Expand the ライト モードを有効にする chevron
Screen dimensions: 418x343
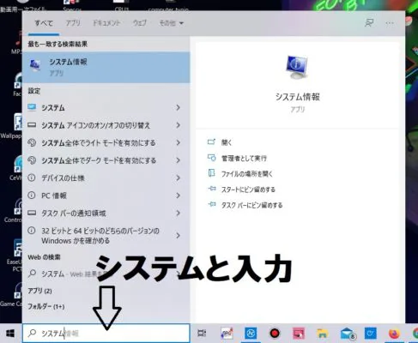(x=178, y=142)
